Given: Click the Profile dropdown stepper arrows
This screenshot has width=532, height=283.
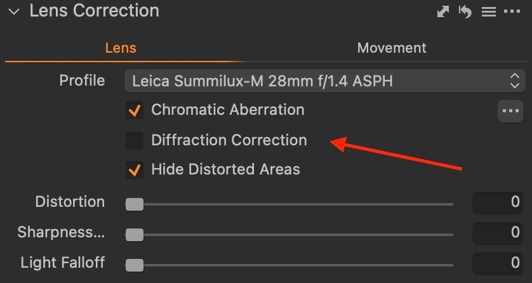Looking at the screenshot, I should tap(514, 81).
